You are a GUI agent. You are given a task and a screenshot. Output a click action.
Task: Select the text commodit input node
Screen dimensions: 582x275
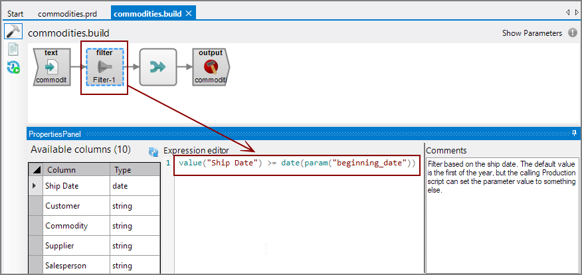[51, 67]
